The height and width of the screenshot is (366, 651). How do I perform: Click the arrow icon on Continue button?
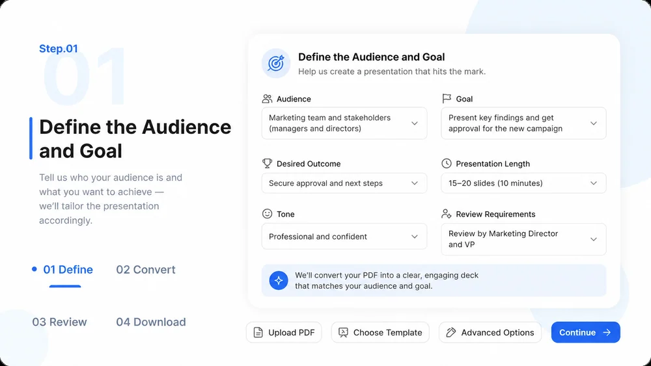tap(607, 332)
